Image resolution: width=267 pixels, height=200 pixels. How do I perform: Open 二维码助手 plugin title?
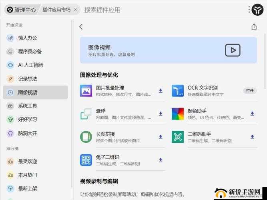tap(199, 134)
